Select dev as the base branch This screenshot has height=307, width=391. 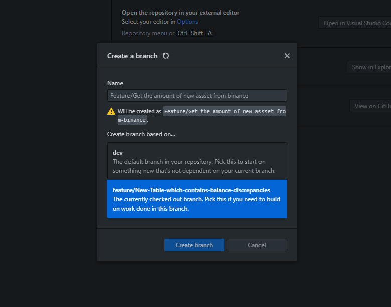[x=197, y=161]
